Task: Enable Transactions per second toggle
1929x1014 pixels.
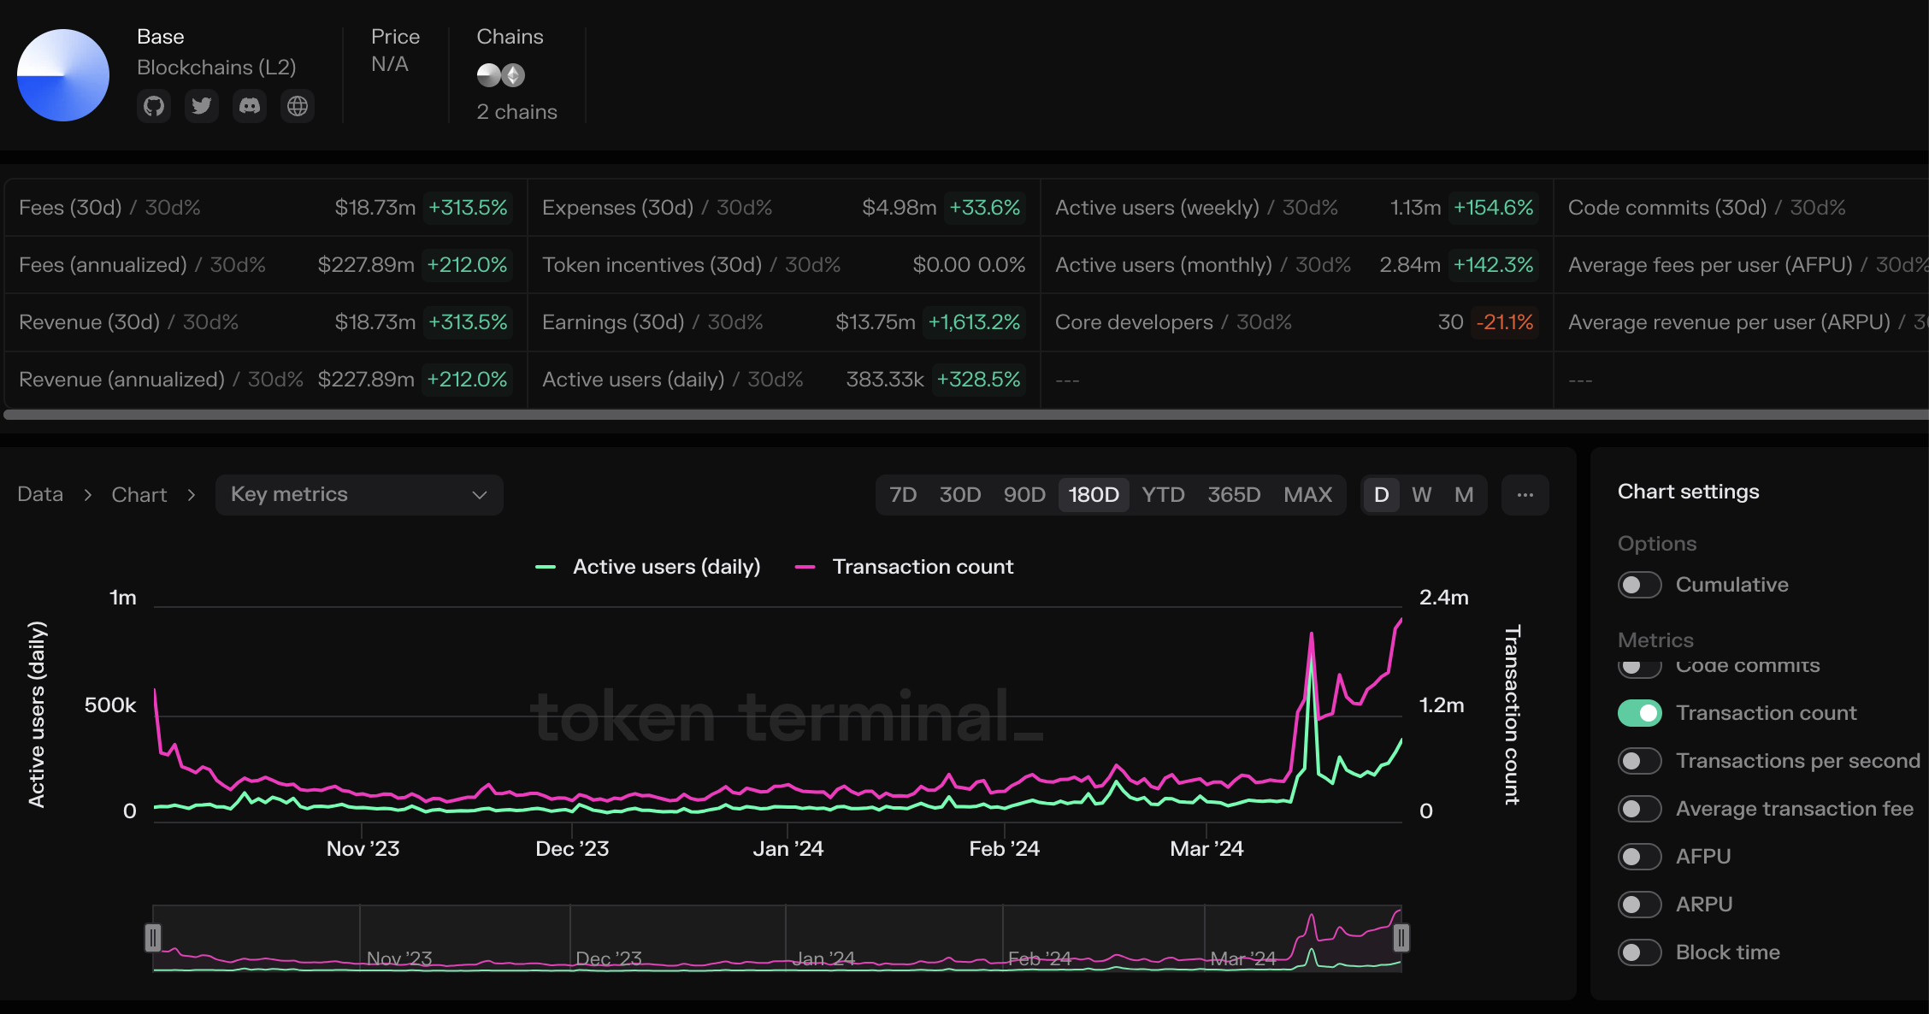Action: (x=1639, y=761)
